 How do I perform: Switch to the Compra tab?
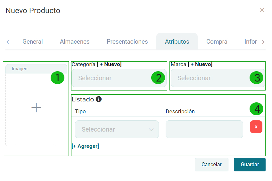coord(217,42)
